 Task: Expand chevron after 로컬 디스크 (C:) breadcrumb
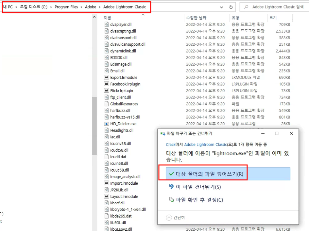point(51,7)
